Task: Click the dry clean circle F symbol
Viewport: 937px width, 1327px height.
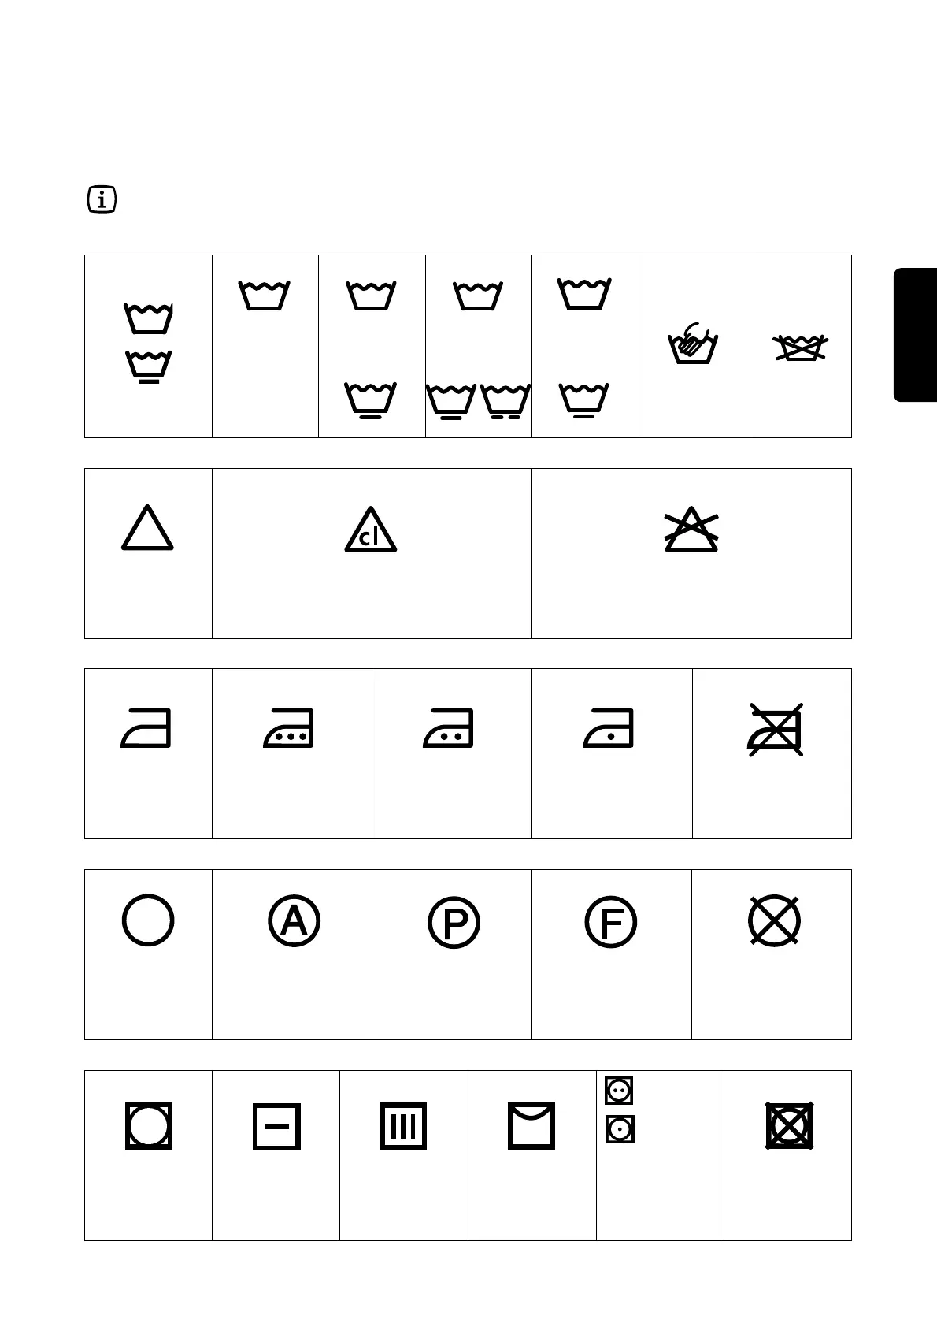Action: (x=611, y=922)
